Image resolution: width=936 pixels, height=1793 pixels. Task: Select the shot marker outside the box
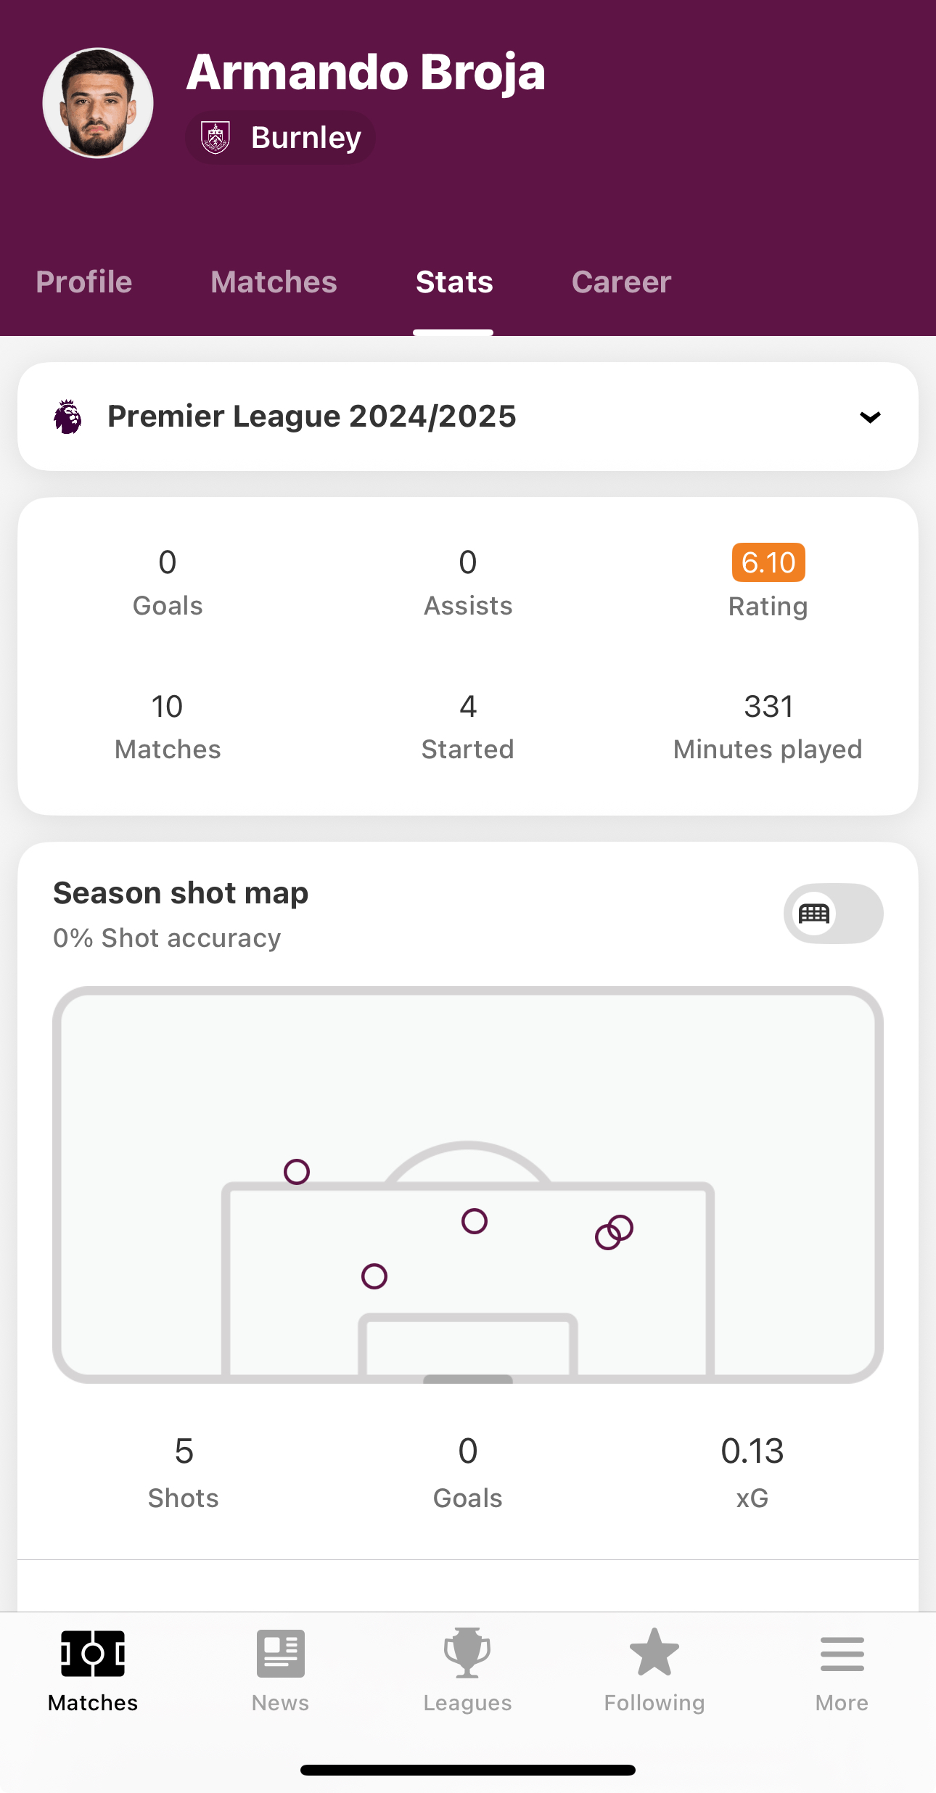(x=297, y=1172)
